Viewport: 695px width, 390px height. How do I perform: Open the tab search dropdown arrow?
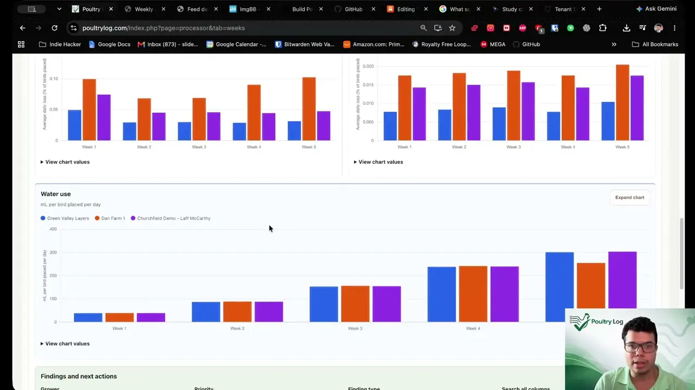point(59,9)
